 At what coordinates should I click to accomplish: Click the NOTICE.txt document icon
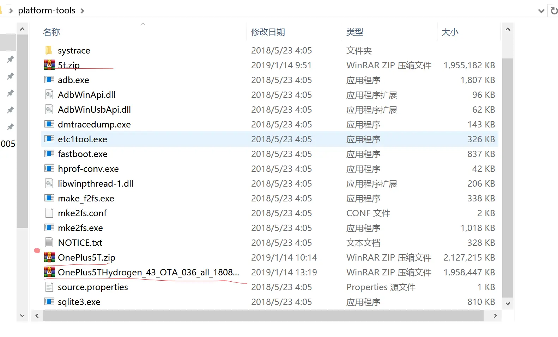tap(49, 243)
